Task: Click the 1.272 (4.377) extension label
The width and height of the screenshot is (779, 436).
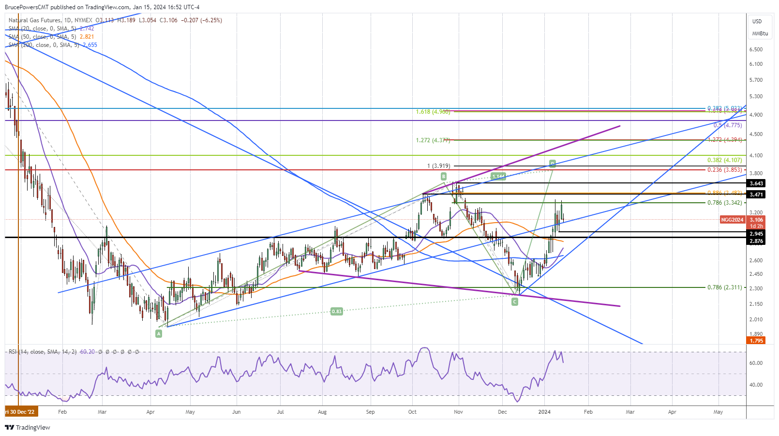Action: pyautogui.click(x=433, y=140)
